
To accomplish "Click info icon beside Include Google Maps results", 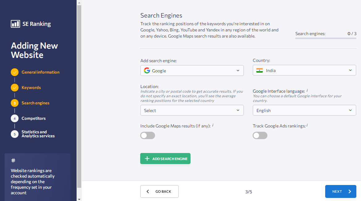I will [x=213, y=125].
